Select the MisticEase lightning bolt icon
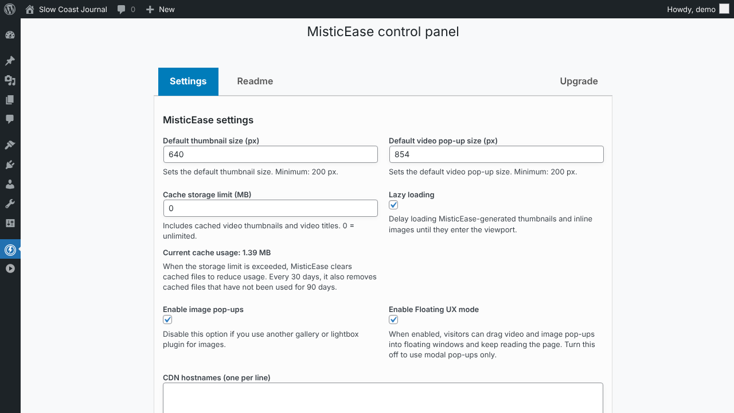734x413 pixels. click(10, 250)
